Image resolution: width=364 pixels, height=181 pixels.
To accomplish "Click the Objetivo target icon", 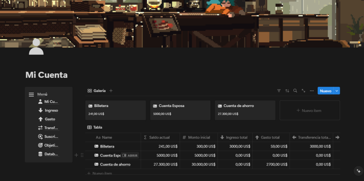I will 41,145.
